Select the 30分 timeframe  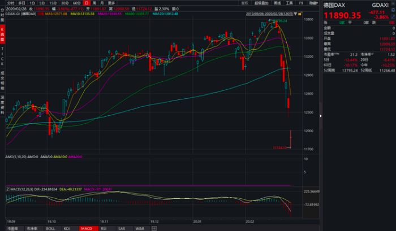pos(64,3)
